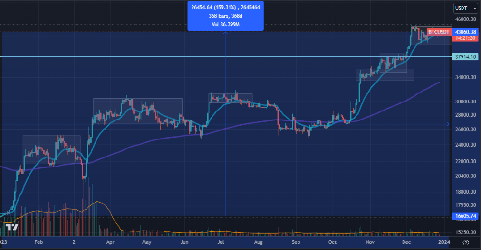Click the 2024 label on time axis

[444, 242]
